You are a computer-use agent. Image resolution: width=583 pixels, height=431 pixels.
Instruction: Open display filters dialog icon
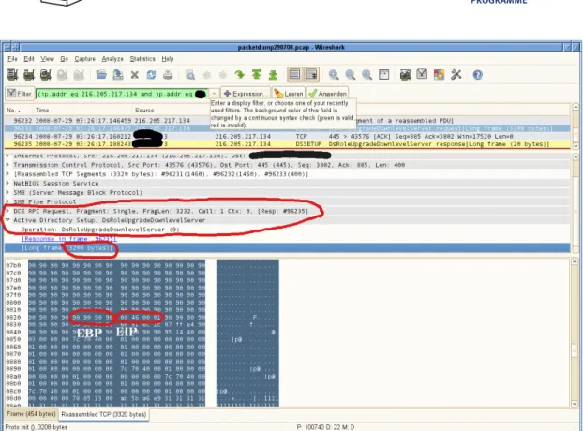[x=422, y=74]
